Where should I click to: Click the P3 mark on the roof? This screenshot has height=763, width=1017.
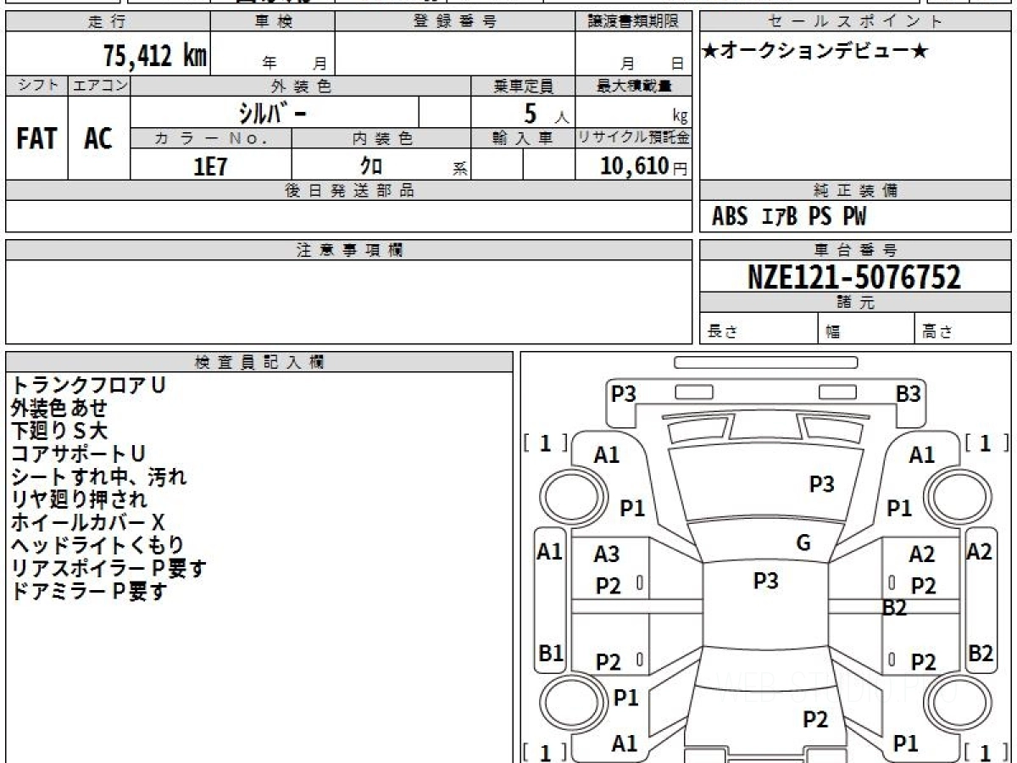tap(766, 581)
